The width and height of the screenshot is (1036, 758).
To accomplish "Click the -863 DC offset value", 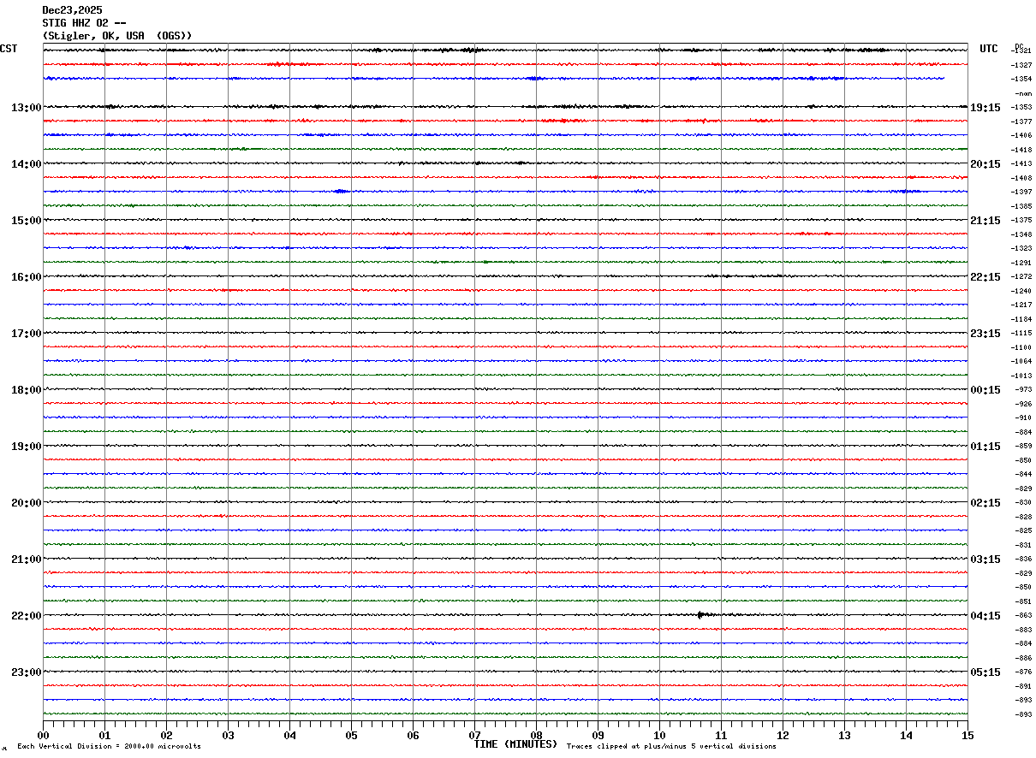I will (x=1023, y=615).
